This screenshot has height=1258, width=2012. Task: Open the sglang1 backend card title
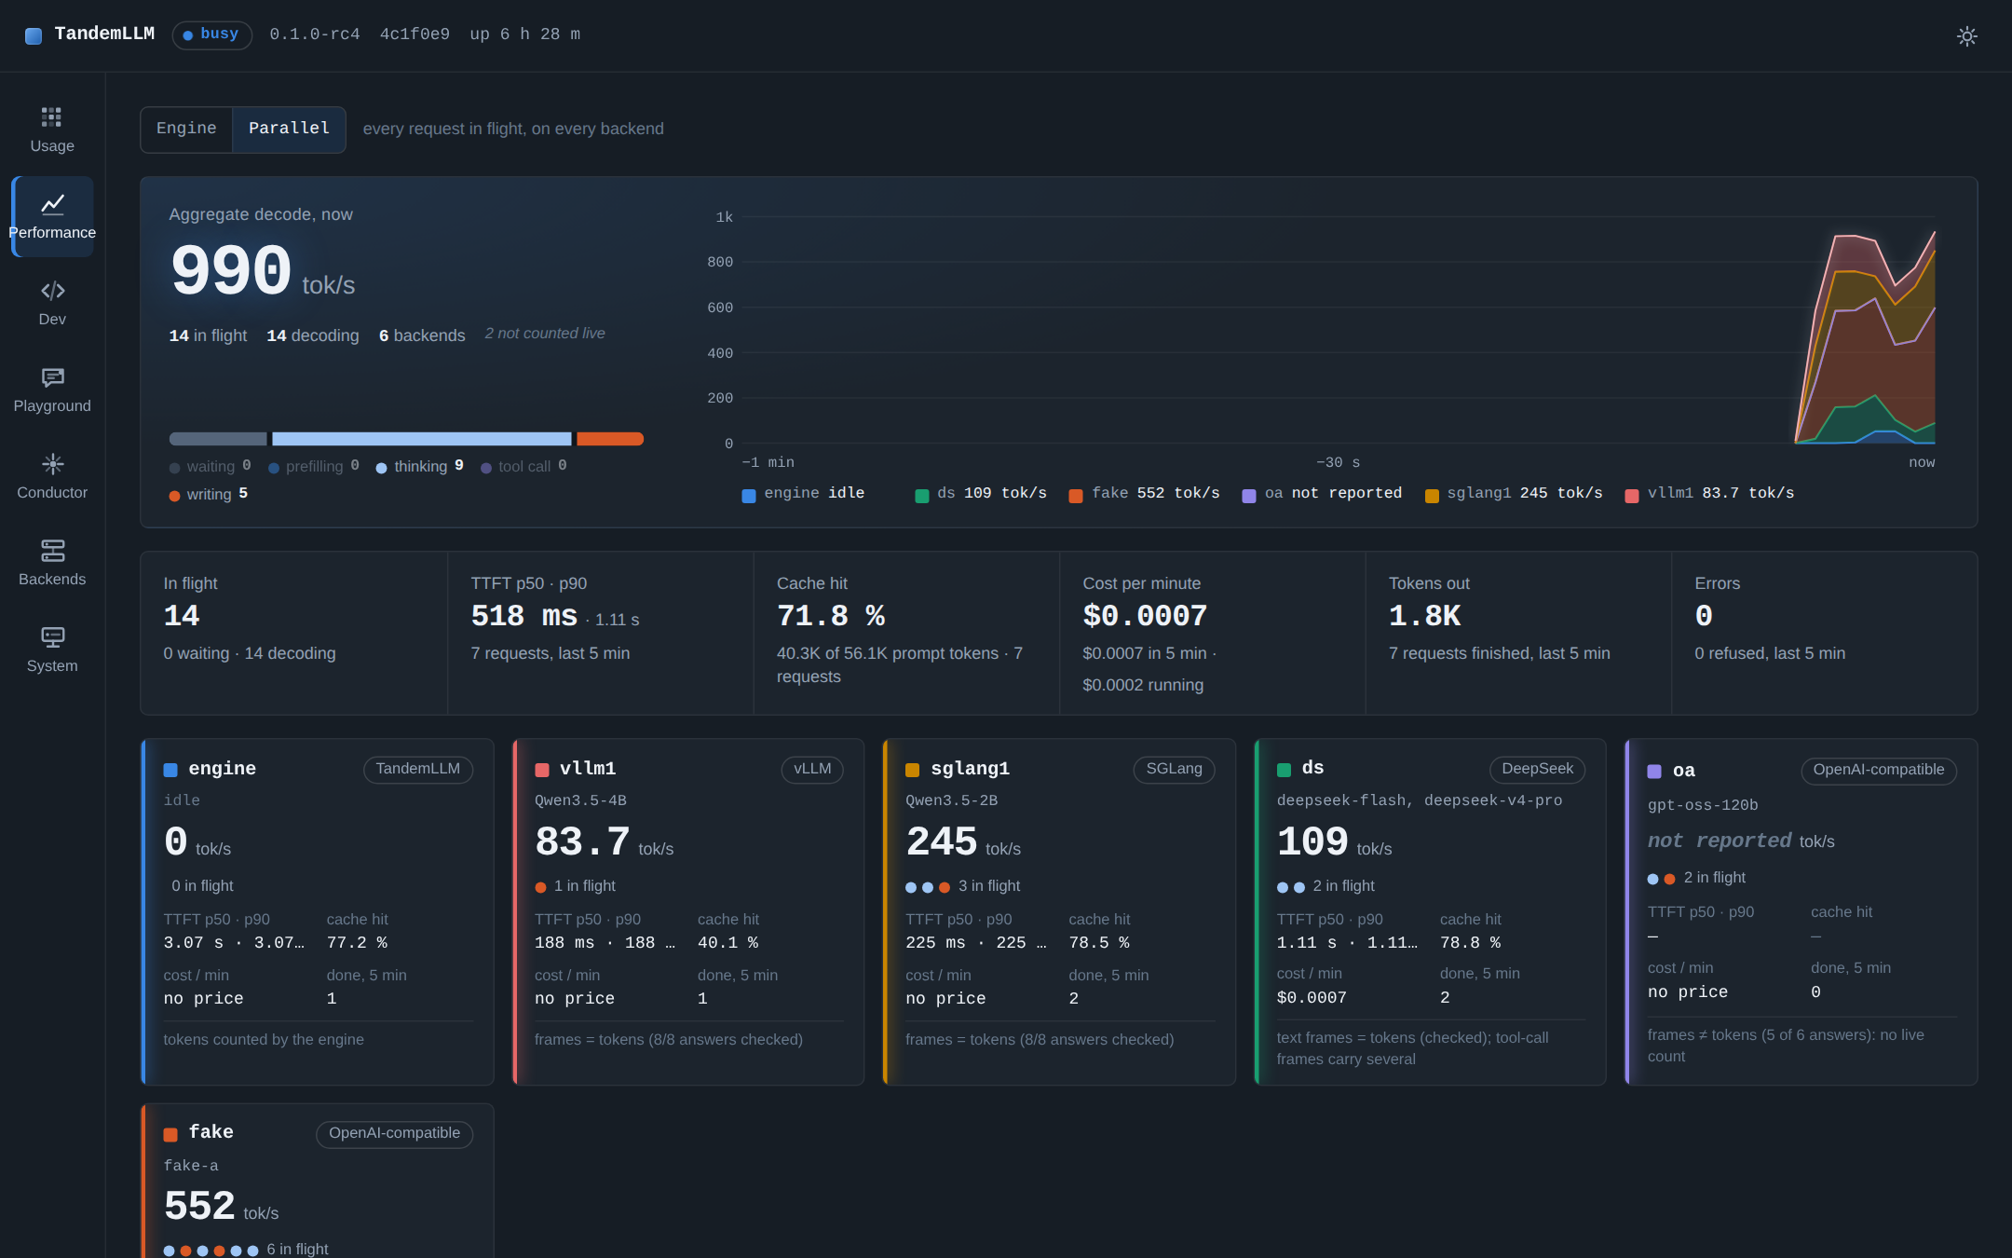point(970,769)
